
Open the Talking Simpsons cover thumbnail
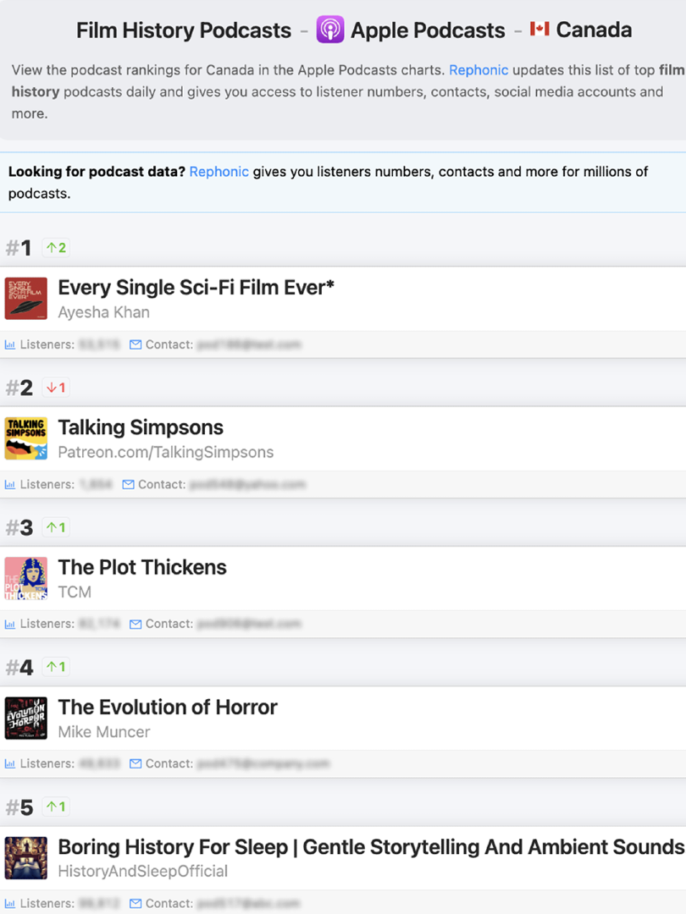pyautogui.click(x=25, y=438)
